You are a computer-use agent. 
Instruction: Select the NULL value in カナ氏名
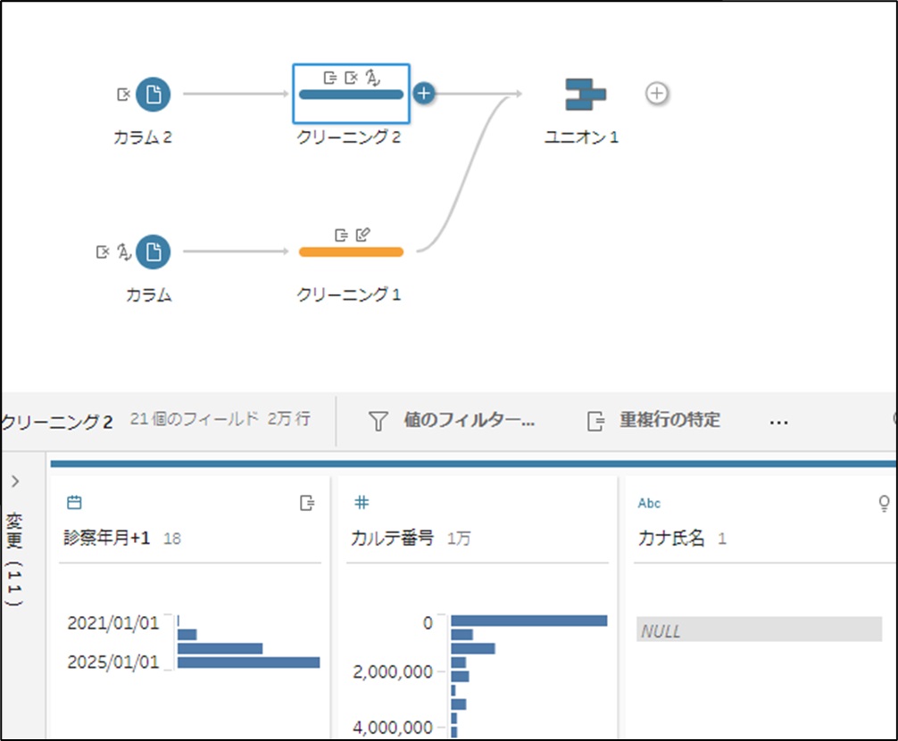pos(759,630)
